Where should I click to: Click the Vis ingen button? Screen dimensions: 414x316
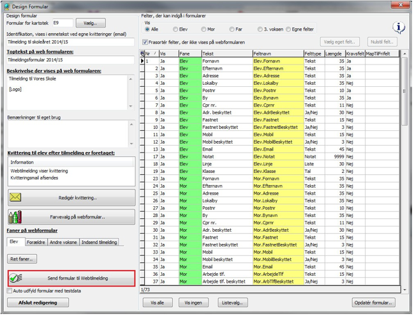pos(193,303)
